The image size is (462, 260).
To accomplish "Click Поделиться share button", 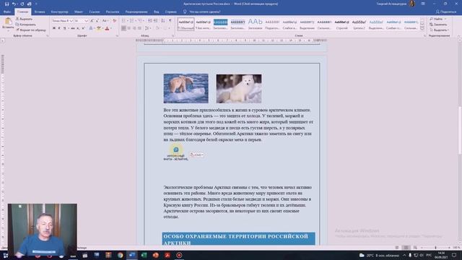I will 446,12.
